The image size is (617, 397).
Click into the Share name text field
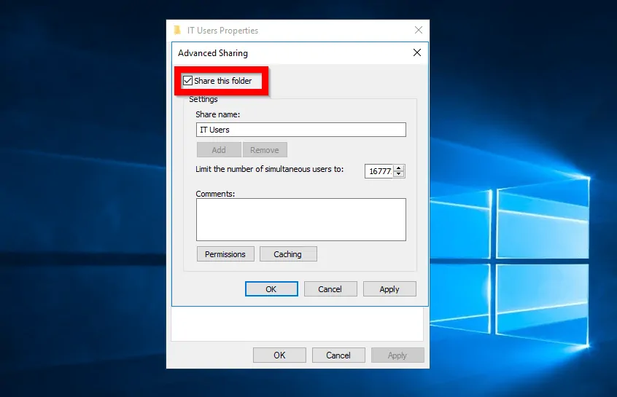tap(301, 130)
